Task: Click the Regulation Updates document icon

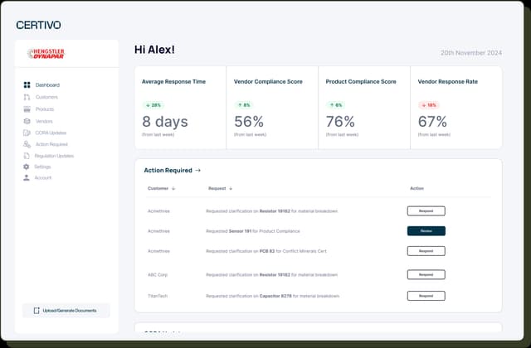Action: [x=27, y=156]
